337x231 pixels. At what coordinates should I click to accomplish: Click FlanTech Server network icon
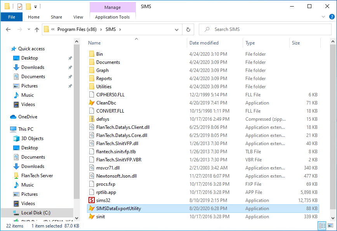point(16,176)
